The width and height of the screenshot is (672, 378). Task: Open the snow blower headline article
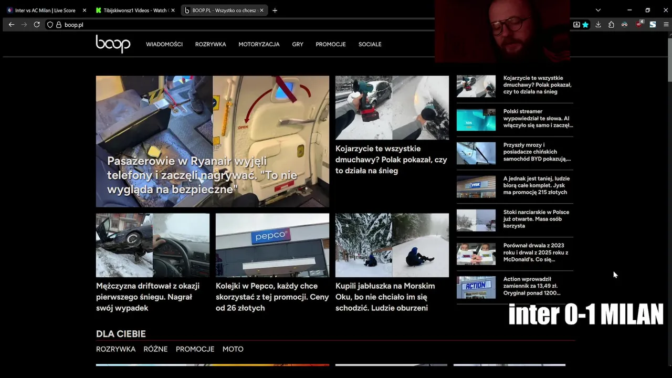[391, 160]
